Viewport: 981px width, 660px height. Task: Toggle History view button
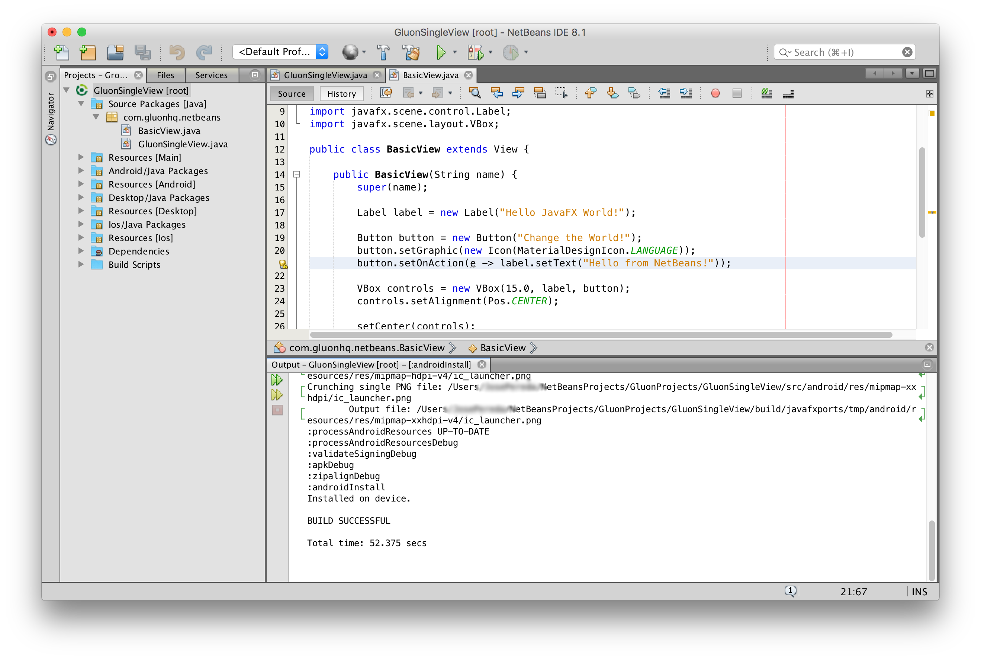coord(341,93)
